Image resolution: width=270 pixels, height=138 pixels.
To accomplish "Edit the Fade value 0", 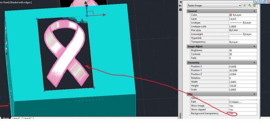I will tap(243, 58).
